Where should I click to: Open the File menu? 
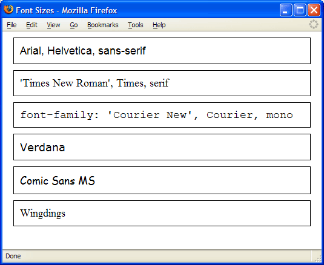coord(12,25)
